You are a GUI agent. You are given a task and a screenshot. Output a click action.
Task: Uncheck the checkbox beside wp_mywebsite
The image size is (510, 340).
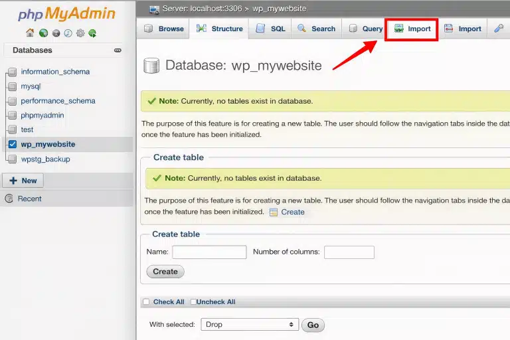pos(13,144)
